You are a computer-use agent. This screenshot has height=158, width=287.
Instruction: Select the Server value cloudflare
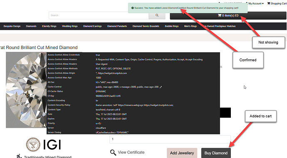click(x=101, y=128)
